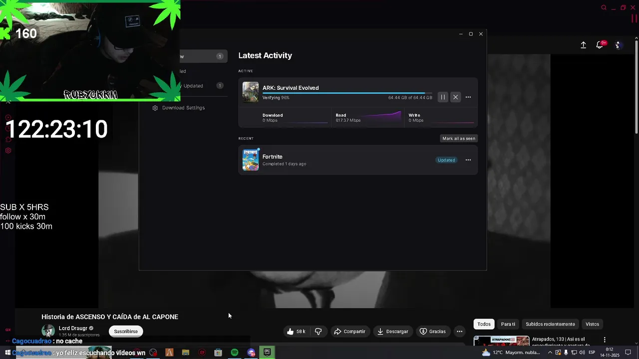Click the Updated badge on Fortnite
This screenshot has height=359, width=639.
[446, 160]
